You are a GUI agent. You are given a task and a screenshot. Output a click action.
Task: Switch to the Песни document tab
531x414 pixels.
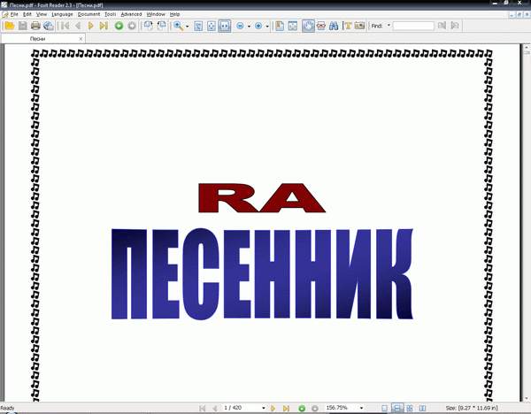[39, 40]
